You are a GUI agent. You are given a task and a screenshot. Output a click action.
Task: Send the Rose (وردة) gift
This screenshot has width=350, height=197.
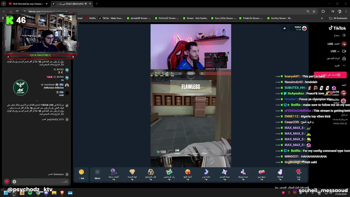coord(298,174)
